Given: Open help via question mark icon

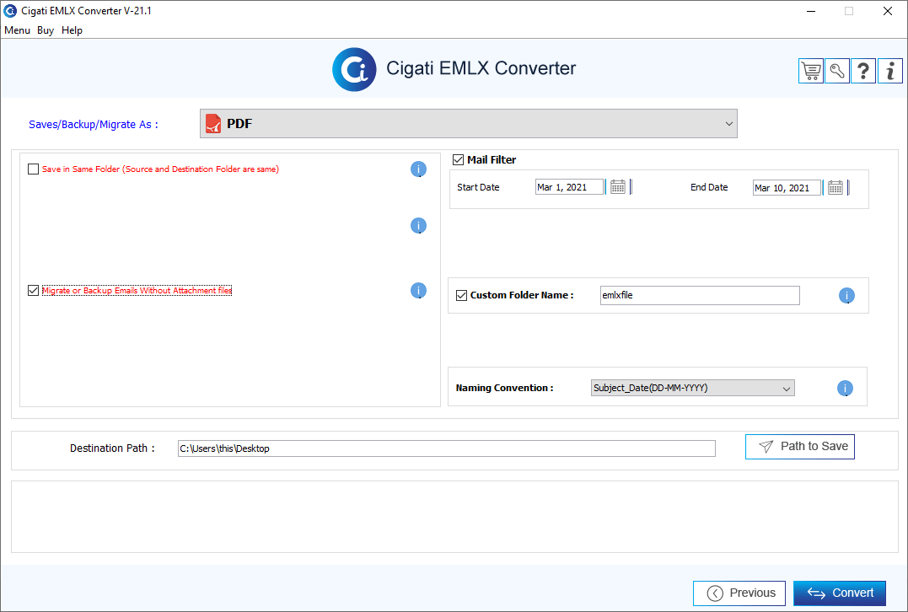Looking at the screenshot, I should pyautogui.click(x=862, y=71).
